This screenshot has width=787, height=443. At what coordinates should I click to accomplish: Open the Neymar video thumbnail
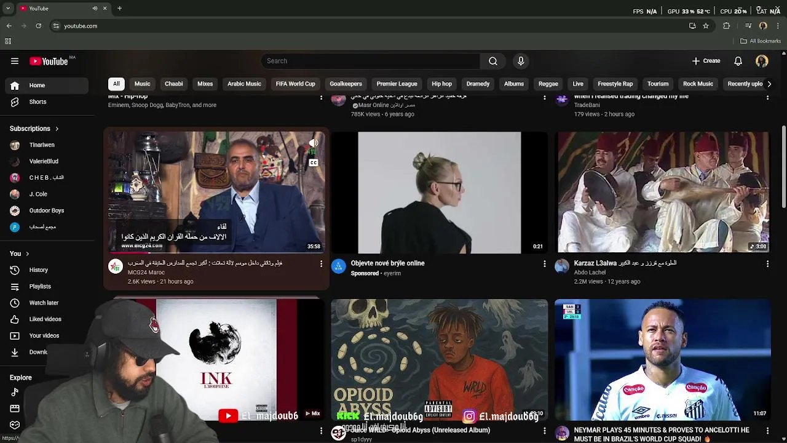(663, 360)
